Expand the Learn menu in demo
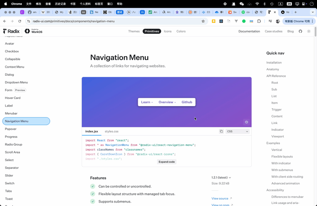This screenshot has height=206, width=317. (147, 102)
